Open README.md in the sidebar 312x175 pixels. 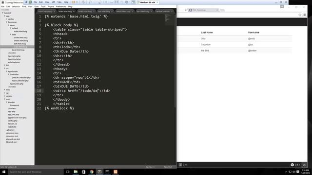point(11,142)
